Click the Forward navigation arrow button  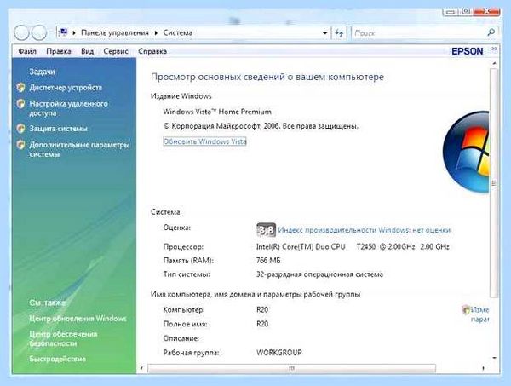tap(39, 33)
